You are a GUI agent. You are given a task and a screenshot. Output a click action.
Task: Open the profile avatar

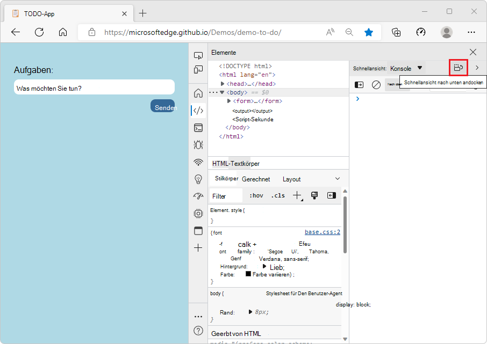point(447,32)
